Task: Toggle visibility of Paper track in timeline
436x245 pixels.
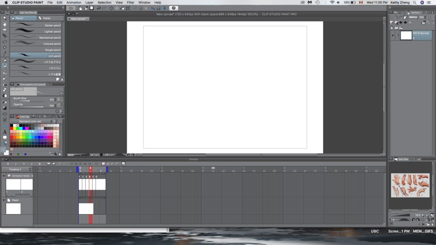Action: click(x=4, y=200)
